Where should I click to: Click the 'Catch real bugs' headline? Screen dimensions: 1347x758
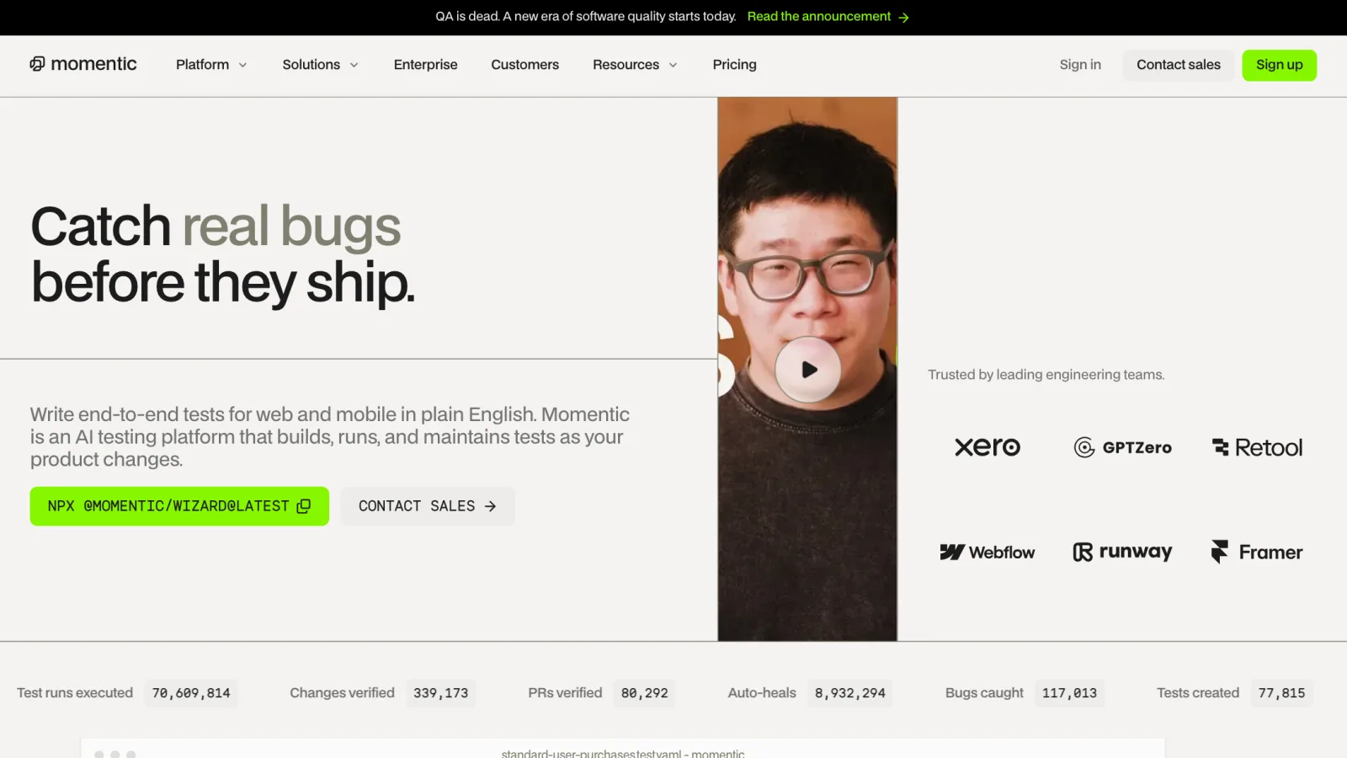(216, 227)
